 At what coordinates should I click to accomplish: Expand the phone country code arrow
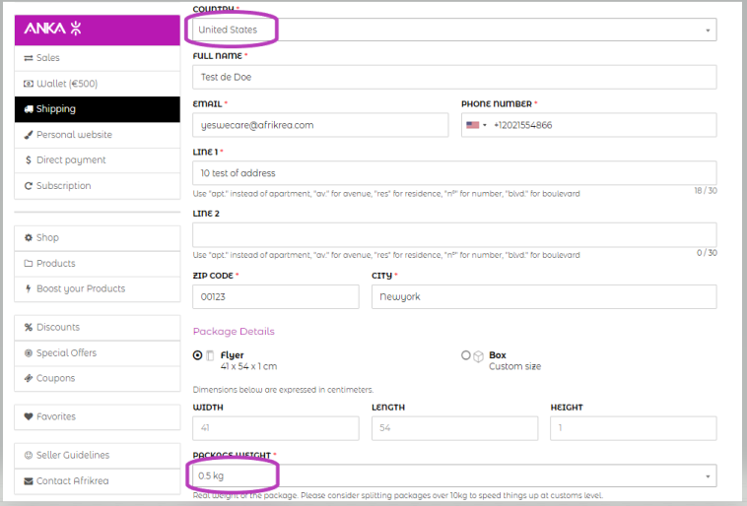click(x=485, y=125)
